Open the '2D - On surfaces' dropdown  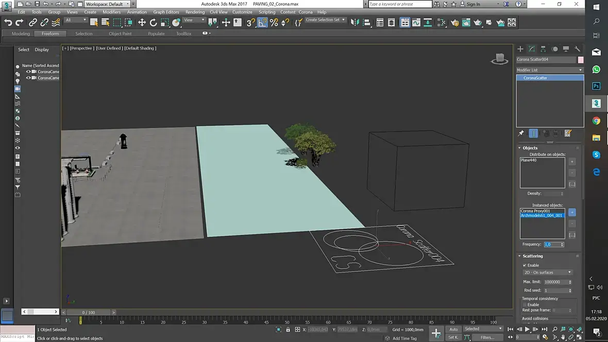tap(548, 272)
